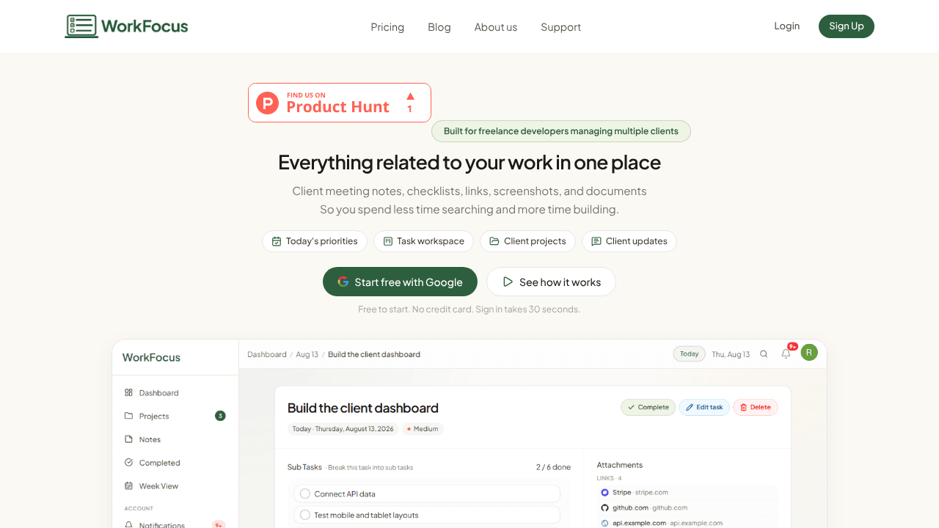The width and height of the screenshot is (939, 528).
Task: Click the Today · Thursday, August 13, 2026 tag
Action: (x=343, y=429)
